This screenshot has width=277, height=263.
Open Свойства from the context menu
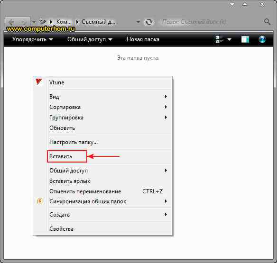[x=61, y=229]
